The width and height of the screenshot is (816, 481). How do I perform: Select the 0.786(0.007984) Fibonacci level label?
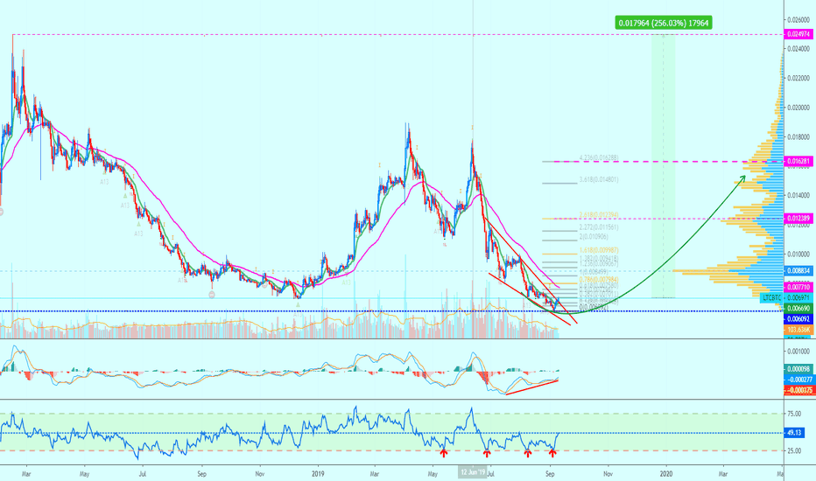[x=599, y=280]
